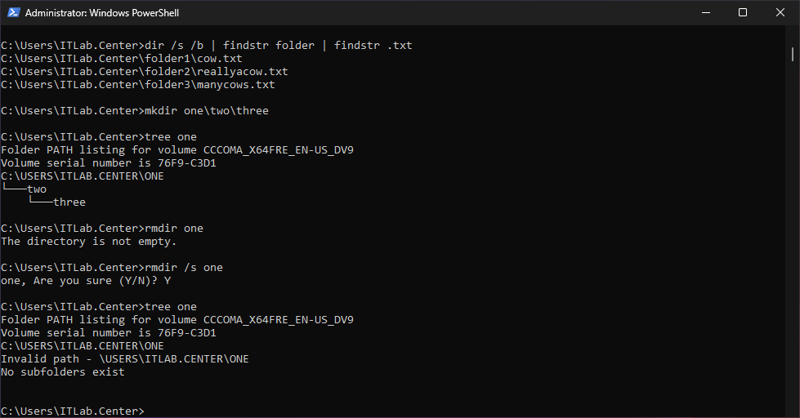The height and width of the screenshot is (418, 800).
Task: Click "The directory is not empty." message
Action: point(88,242)
